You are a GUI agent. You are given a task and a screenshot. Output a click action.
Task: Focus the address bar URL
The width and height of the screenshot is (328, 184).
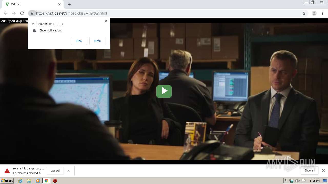coord(164,13)
